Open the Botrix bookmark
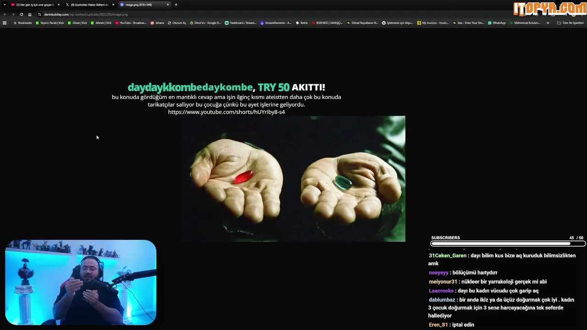 coord(302,22)
